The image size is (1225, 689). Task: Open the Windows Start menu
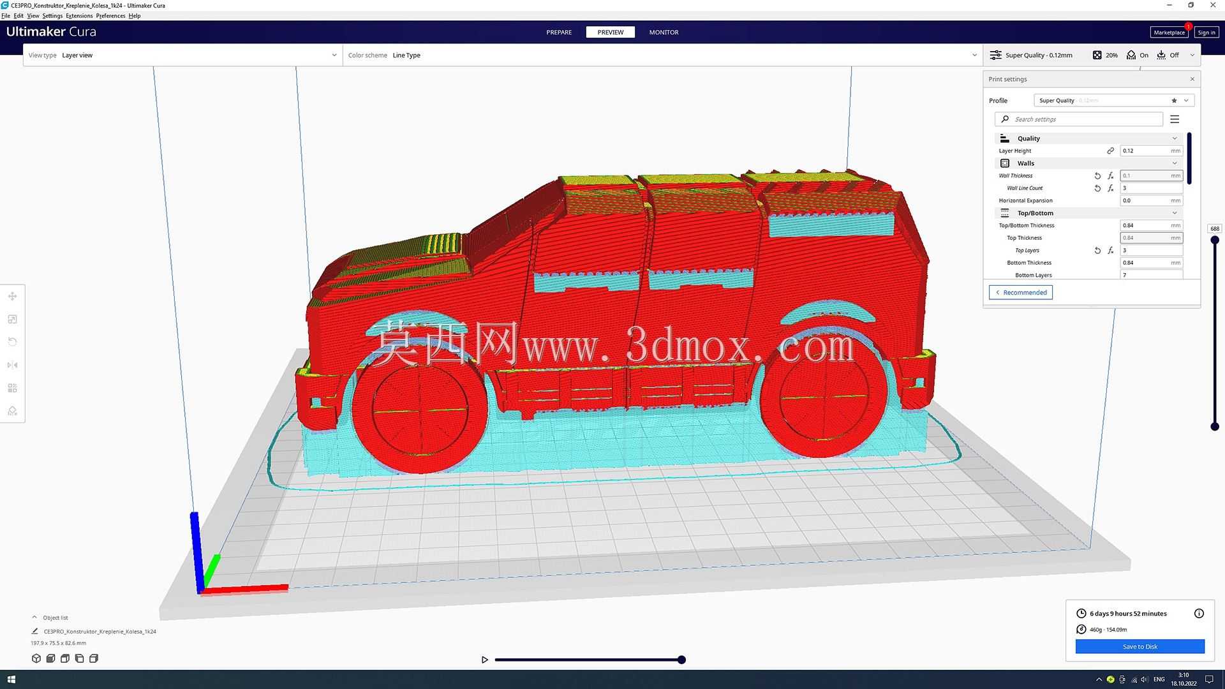click(11, 679)
